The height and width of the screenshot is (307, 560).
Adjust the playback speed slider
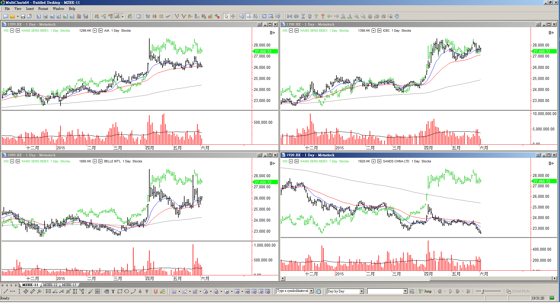click(483, 291)
